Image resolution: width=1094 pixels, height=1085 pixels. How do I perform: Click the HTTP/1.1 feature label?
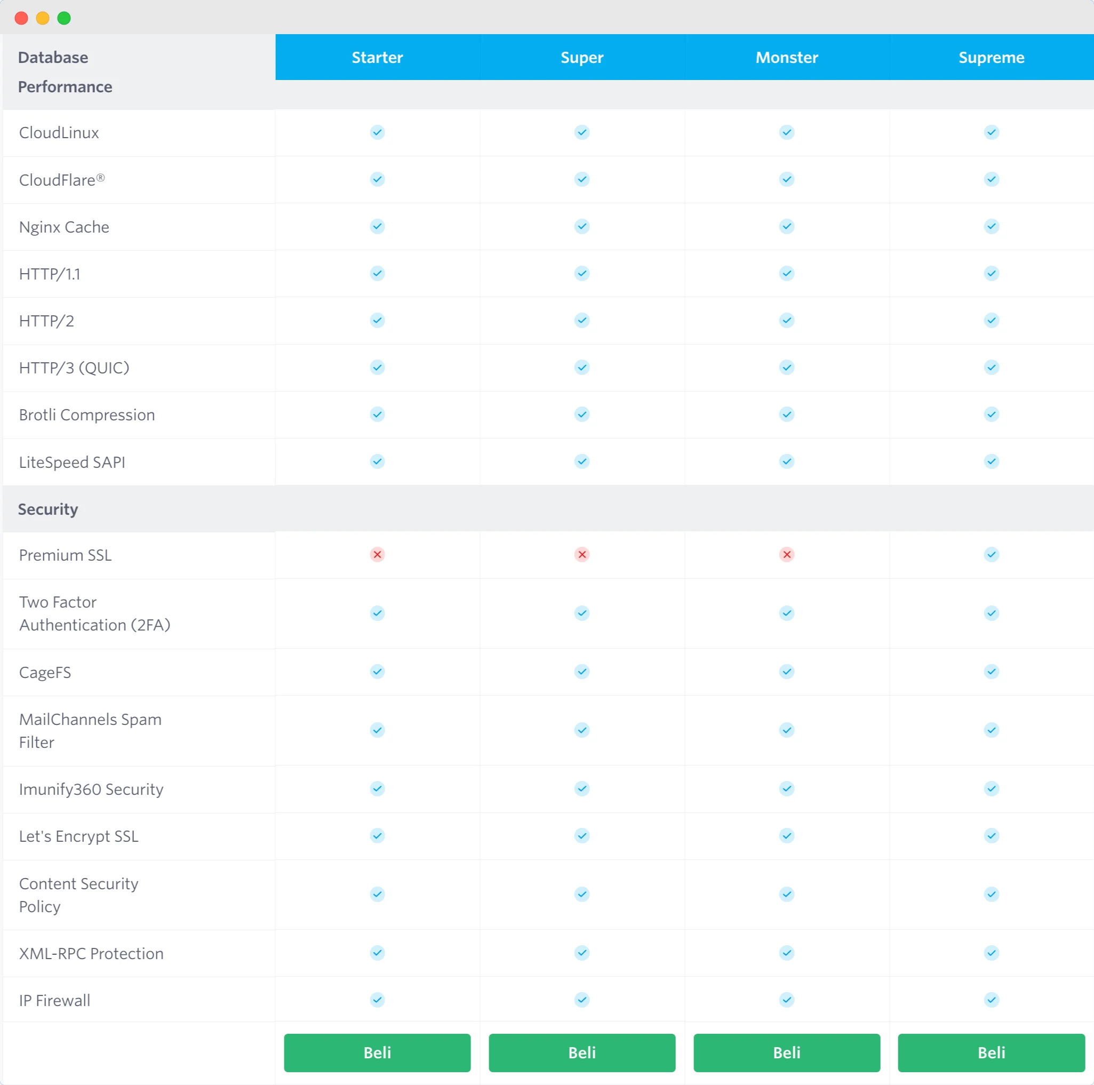pyautogui.click(x=50, y=274)
